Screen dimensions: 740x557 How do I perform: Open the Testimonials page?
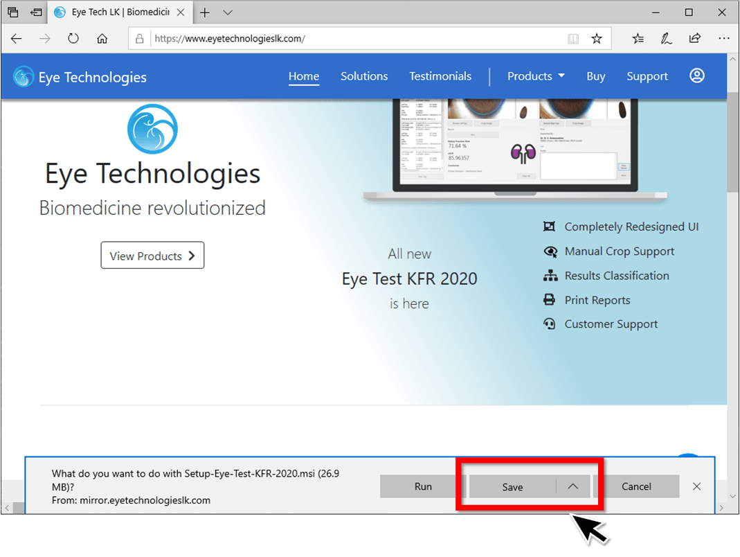click(x=440, y=76)
